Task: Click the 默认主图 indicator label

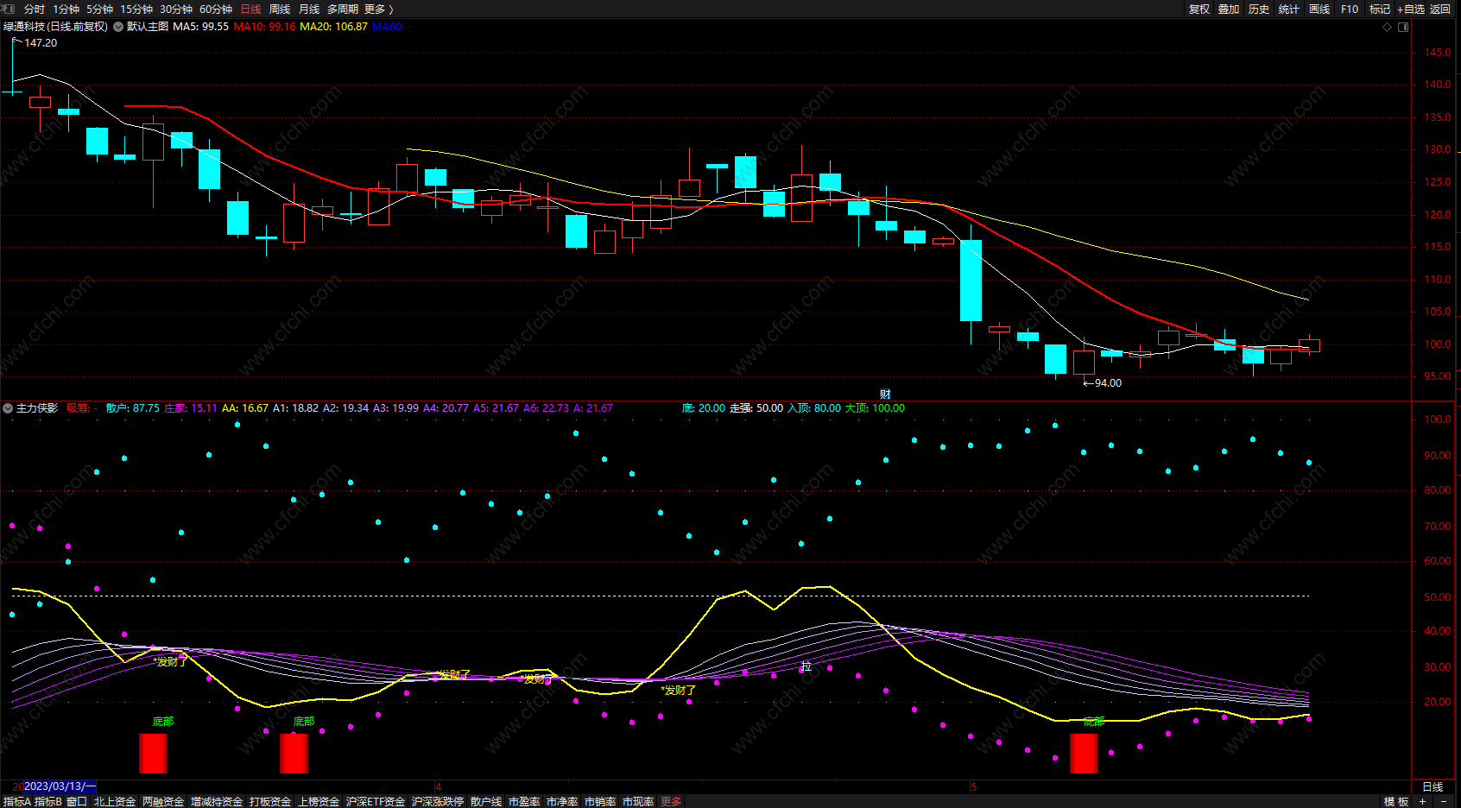Action: [148, 27]
